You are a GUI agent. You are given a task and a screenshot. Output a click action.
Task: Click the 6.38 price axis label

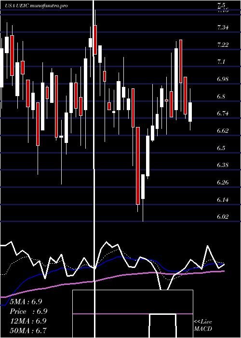[x=223, y=165]
